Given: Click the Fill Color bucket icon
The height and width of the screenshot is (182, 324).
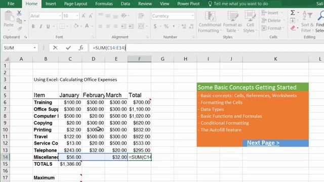Looking at the screenshot, I should tap(76, 26).
